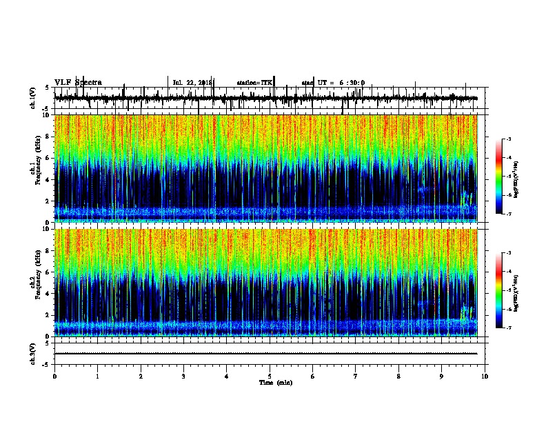
Task: Select the "Jul. 22, 2018" date label
Action: tap(192, 83)
